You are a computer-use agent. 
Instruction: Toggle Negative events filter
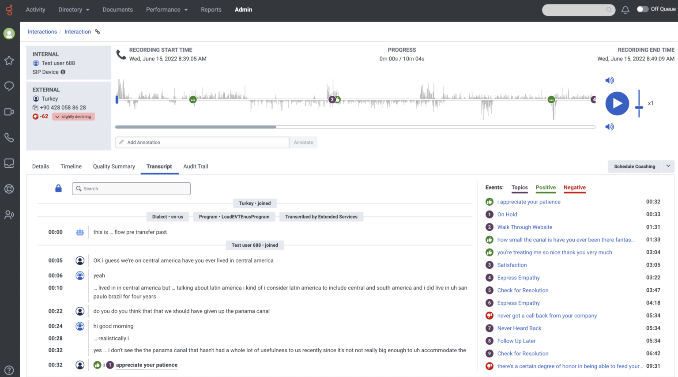[x=574, y=188]
